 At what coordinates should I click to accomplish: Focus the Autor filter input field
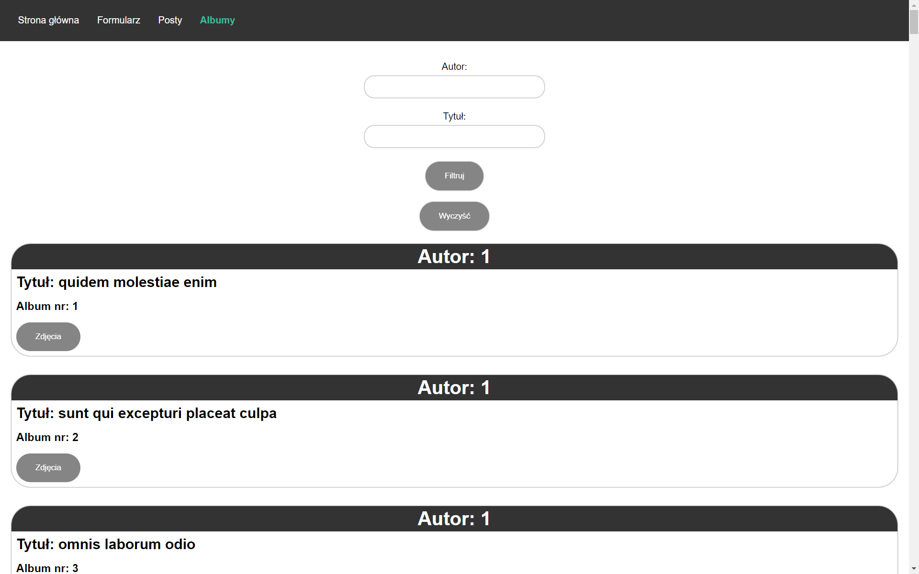[x=454, y=87]
